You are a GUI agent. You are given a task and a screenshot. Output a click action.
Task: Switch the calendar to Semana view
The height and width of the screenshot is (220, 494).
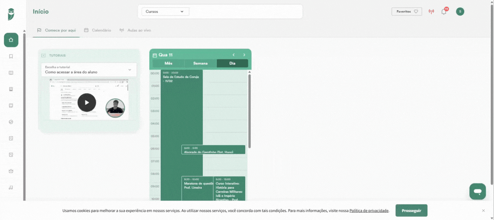[x=200, y=63]
